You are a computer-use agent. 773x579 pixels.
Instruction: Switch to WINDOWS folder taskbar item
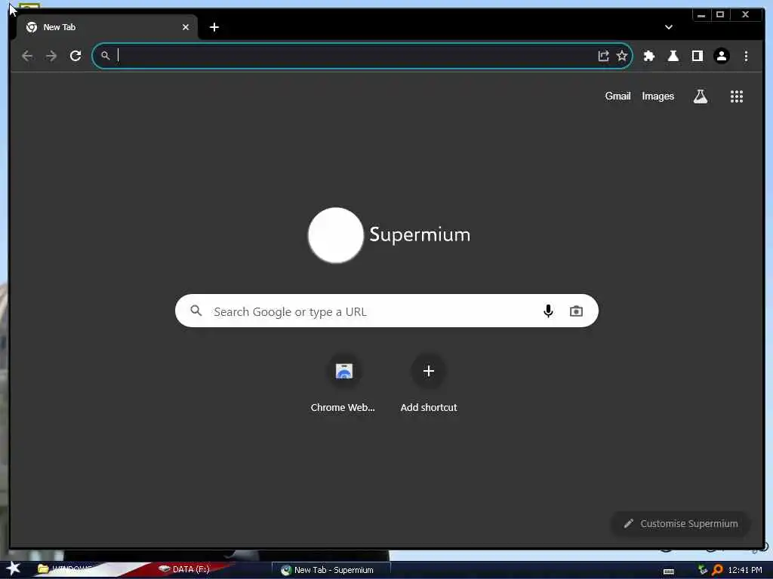tap(66, 569)
